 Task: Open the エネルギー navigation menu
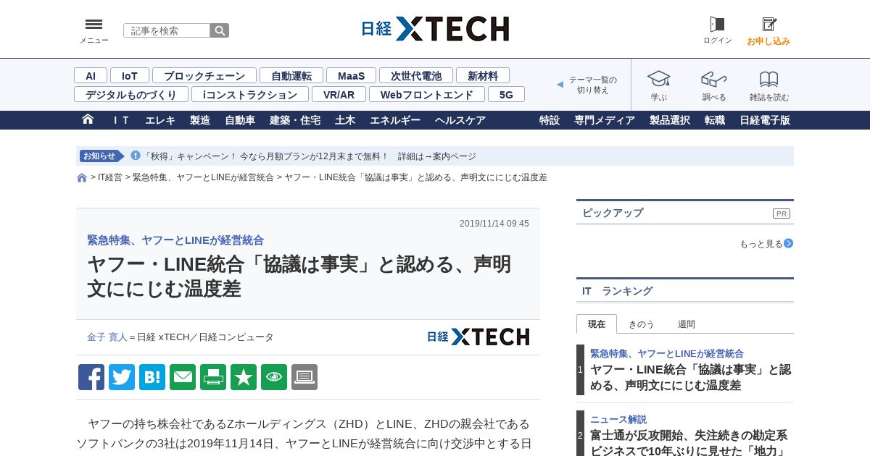click(x=395, y=120)
